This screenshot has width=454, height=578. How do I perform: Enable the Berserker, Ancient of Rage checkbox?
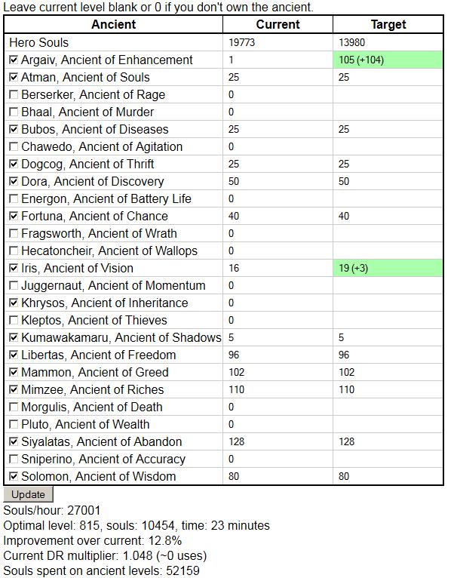[x=14, y=94]
